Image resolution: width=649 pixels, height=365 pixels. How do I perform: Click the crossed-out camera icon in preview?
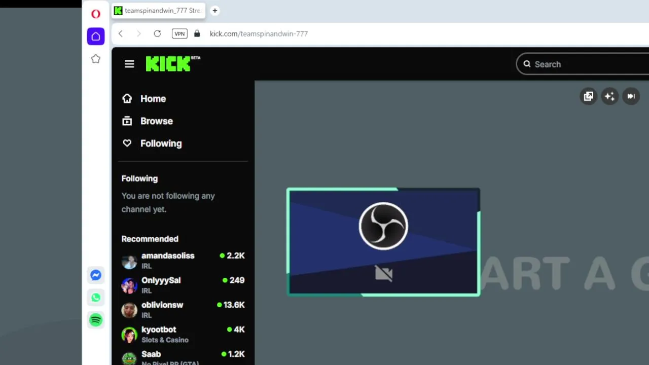[x=384, y=274]
